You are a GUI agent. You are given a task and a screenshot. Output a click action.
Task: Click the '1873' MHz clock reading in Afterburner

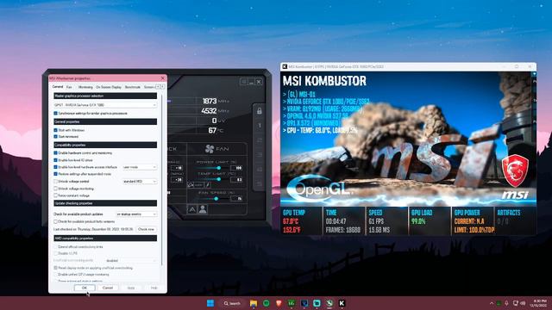(x=210, y=102)
